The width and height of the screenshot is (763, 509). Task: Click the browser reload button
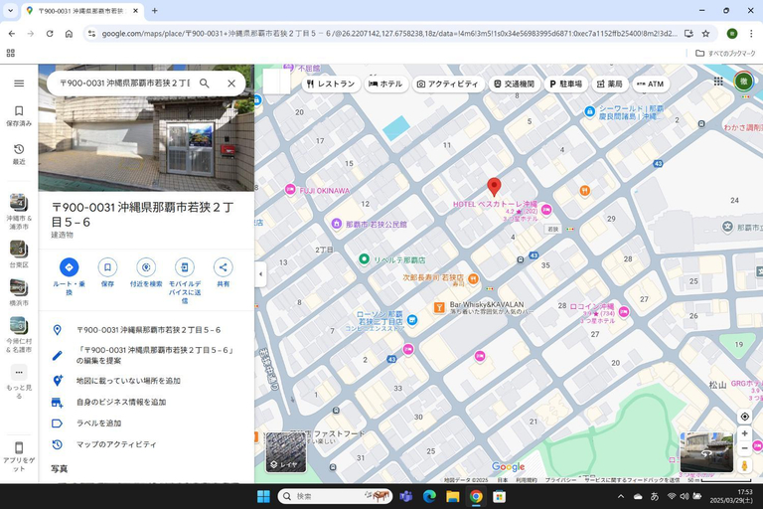tap(50, 34)
